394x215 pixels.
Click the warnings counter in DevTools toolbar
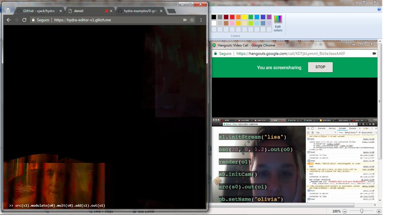pyautogui.click(x=365, y=128)
